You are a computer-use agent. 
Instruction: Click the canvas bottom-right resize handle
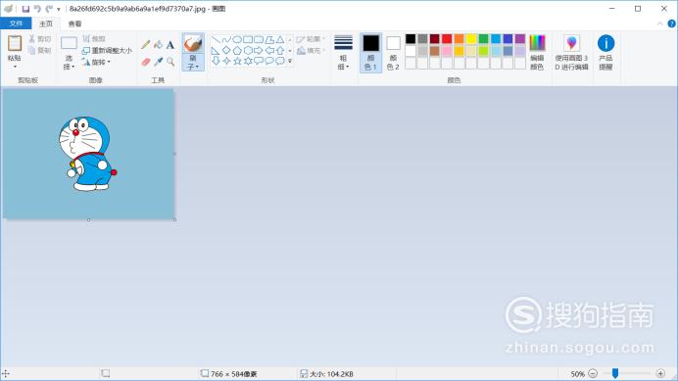pyautogui.click(x=174, y=219)
